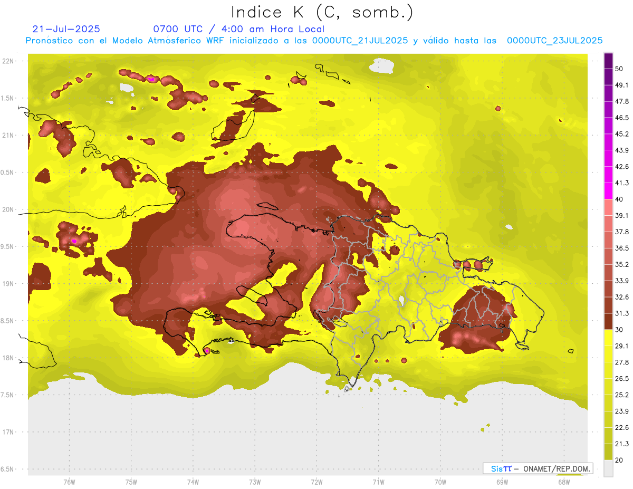Click the magenta legend band between 40 and 41.3
Screen dimensions: 633x489
[x=608, y=191]
